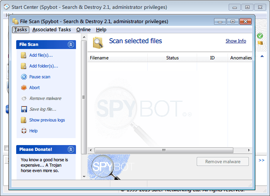Collapse the File Scan panel

pyautogui.click(x=71, y=45)
